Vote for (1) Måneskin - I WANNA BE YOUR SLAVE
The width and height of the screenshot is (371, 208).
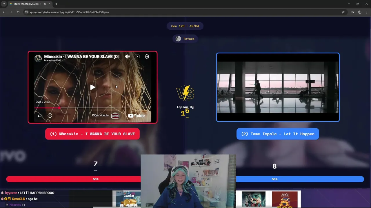pos(92,134)
